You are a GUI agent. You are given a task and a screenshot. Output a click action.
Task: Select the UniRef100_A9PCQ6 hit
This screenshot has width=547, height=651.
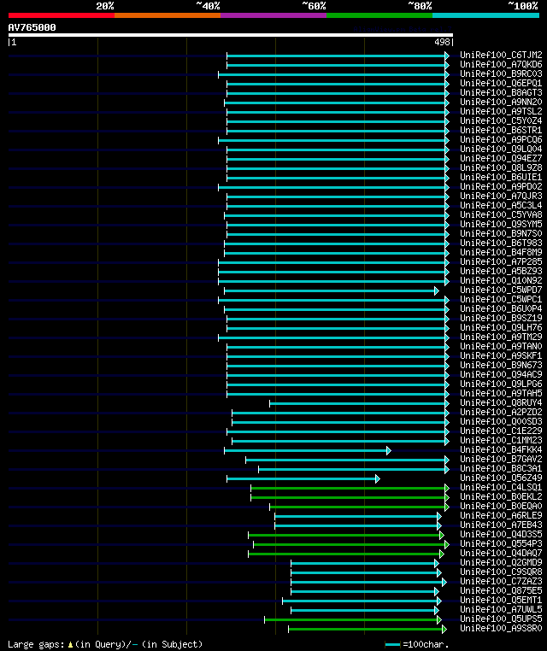point(501,139)
